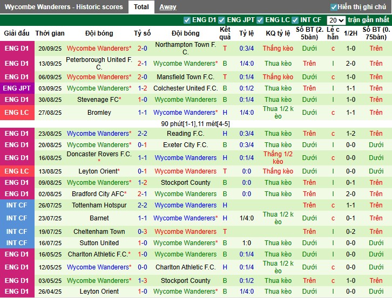Open the 20 recent matches dropdown
Viewport: 392px width, 298px height.
pos(336,20)
